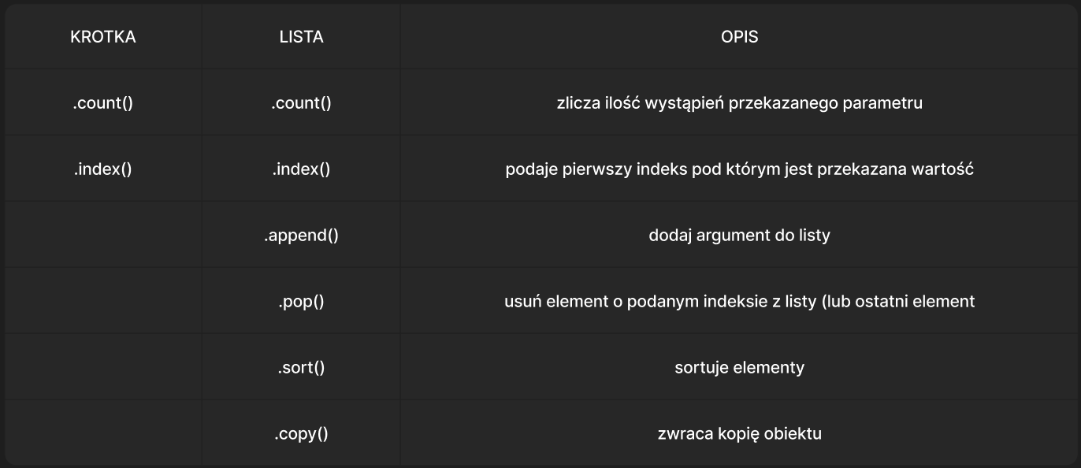Select the .sort() cell

(x=301, y=368)
